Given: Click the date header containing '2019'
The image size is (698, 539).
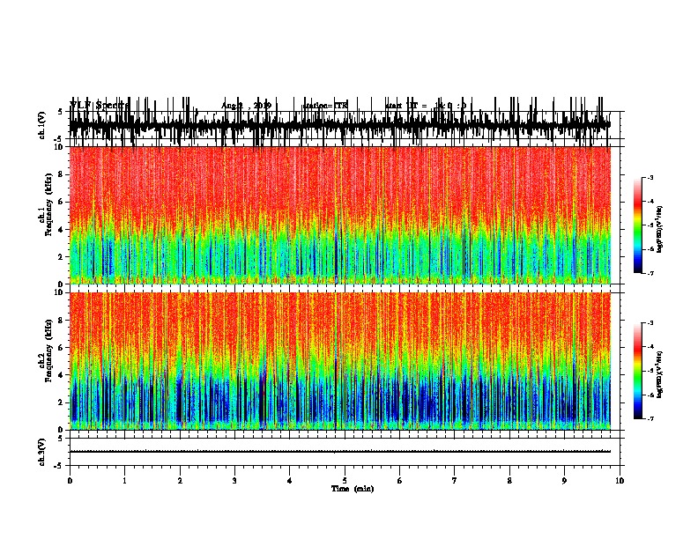Looking at the screenshot, I should pos(246,106).
